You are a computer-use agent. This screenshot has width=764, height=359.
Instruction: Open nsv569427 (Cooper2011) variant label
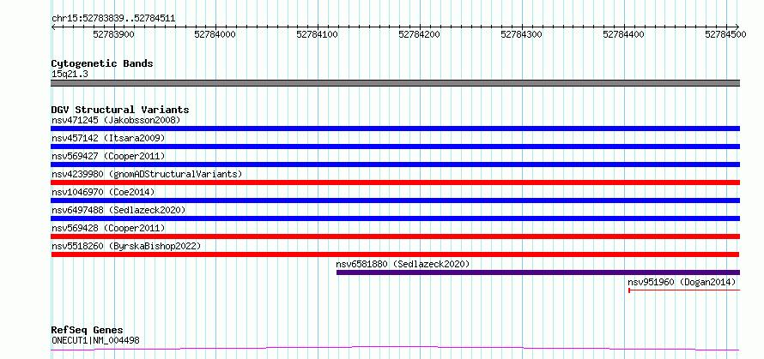(x=108, y=156)
